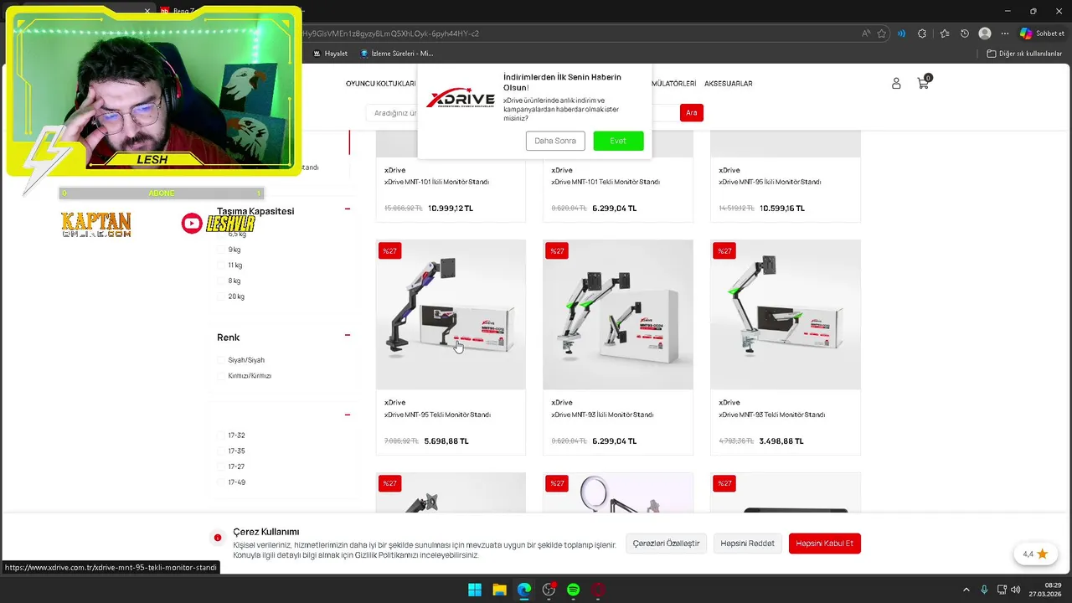Click the blue sound waves toolbar icon
This screenshot has width=1072, height=603.
click(902, 33)
